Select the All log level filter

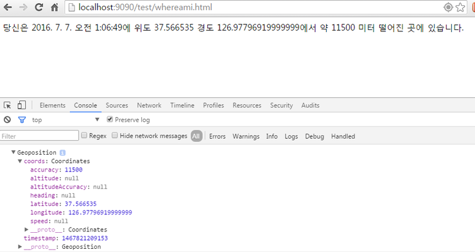[x=196, y=136]
